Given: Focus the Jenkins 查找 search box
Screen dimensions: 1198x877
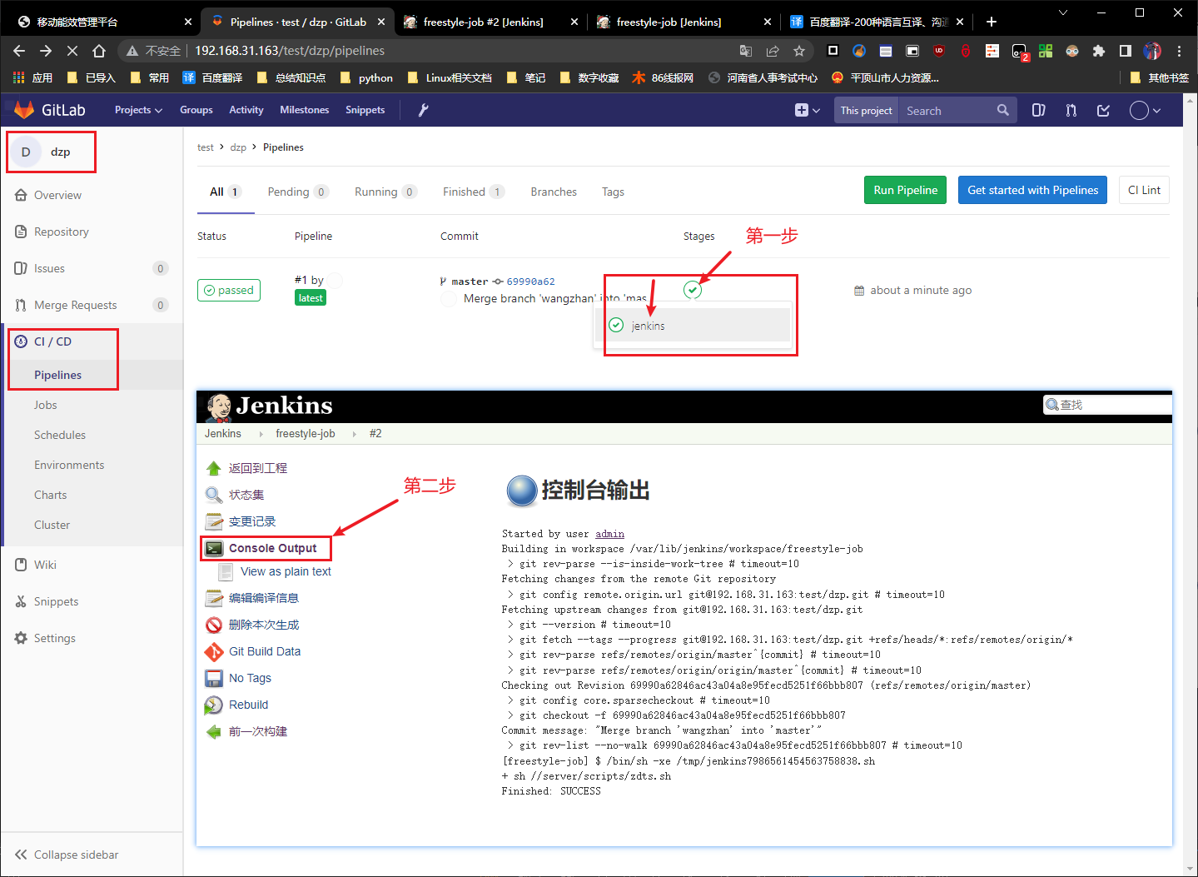Looking at the screenshot, I should click(x=1108, y=405).
